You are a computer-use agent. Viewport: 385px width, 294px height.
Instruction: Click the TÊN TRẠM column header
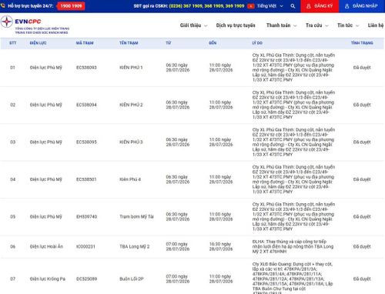tap(129, 43)
